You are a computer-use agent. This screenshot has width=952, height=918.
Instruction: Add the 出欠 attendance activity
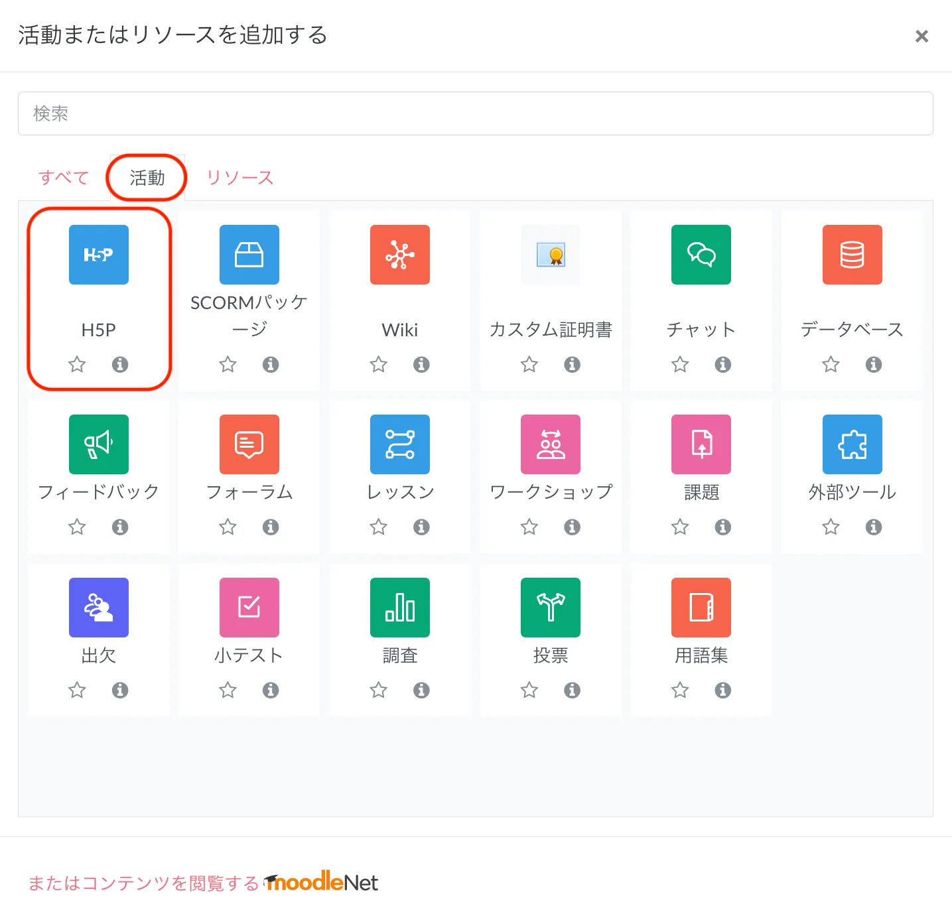[x=99, y=608]
